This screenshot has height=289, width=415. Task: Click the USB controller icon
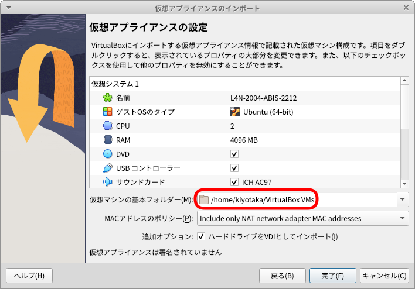[x=107, y=168]
